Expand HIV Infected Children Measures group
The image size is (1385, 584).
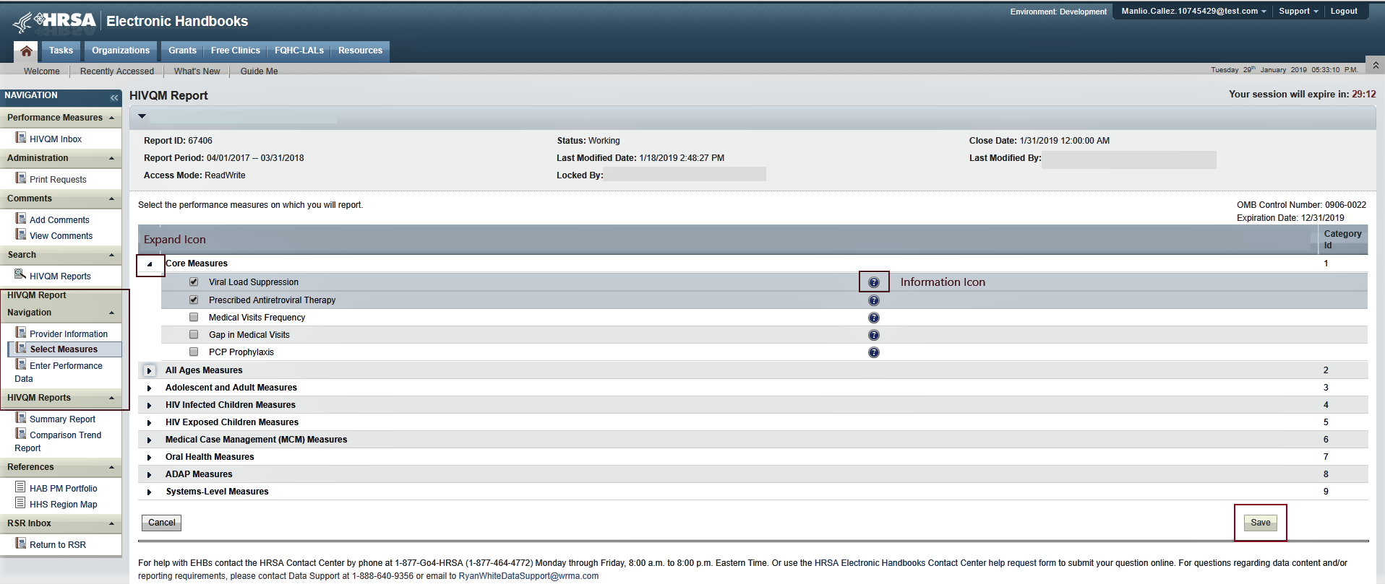point(150,406)
